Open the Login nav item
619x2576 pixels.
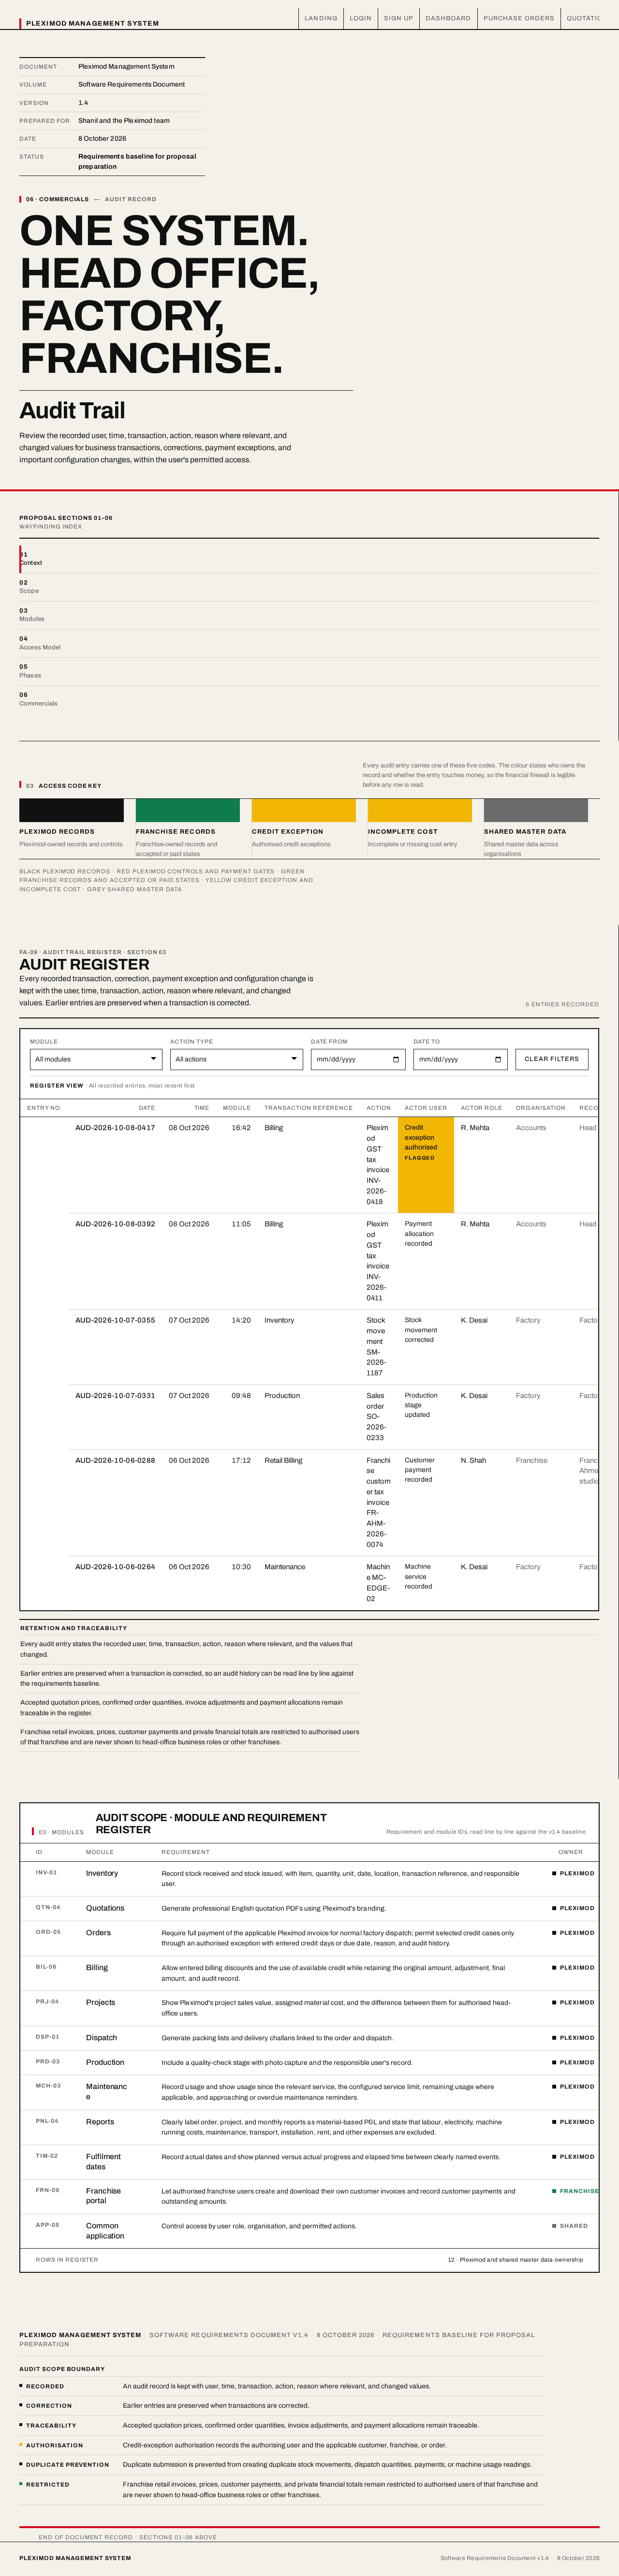[x=360, y=18]
